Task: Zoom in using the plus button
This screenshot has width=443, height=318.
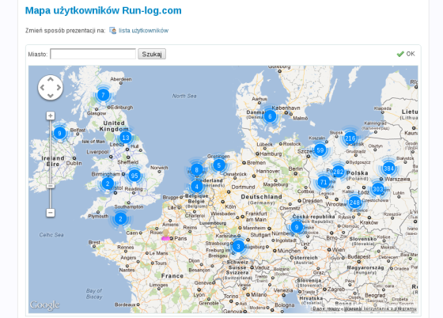Action: click(51, 115)
